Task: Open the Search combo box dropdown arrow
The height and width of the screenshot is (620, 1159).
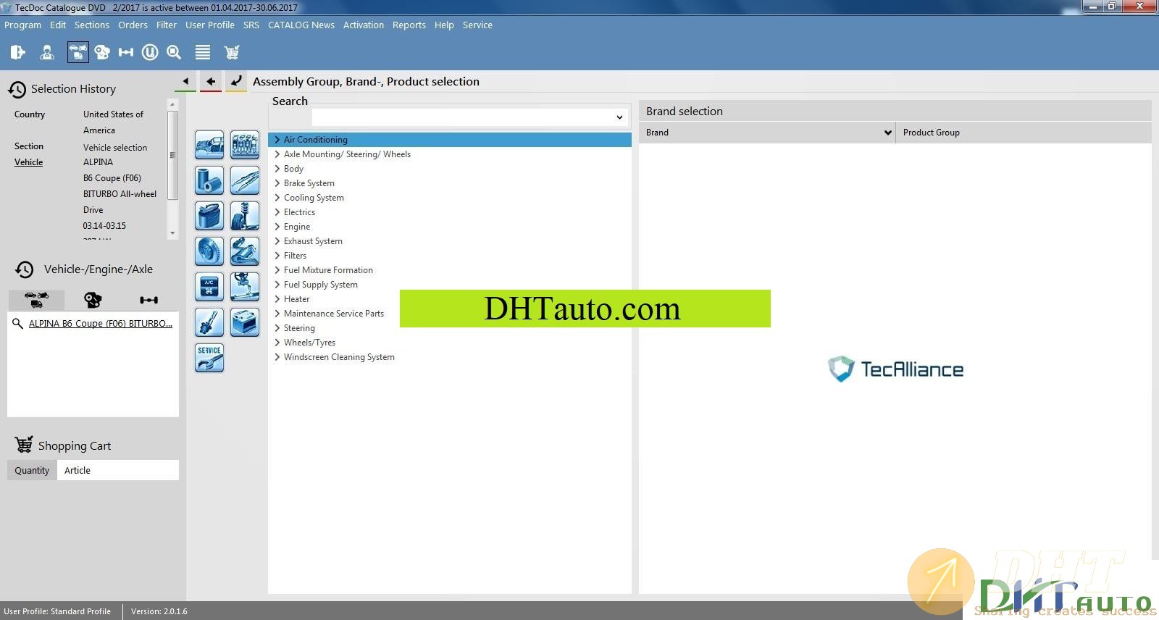Action: (x=619, y=117)
